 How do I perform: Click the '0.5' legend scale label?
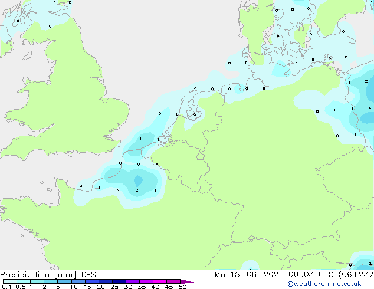(21, 287)
